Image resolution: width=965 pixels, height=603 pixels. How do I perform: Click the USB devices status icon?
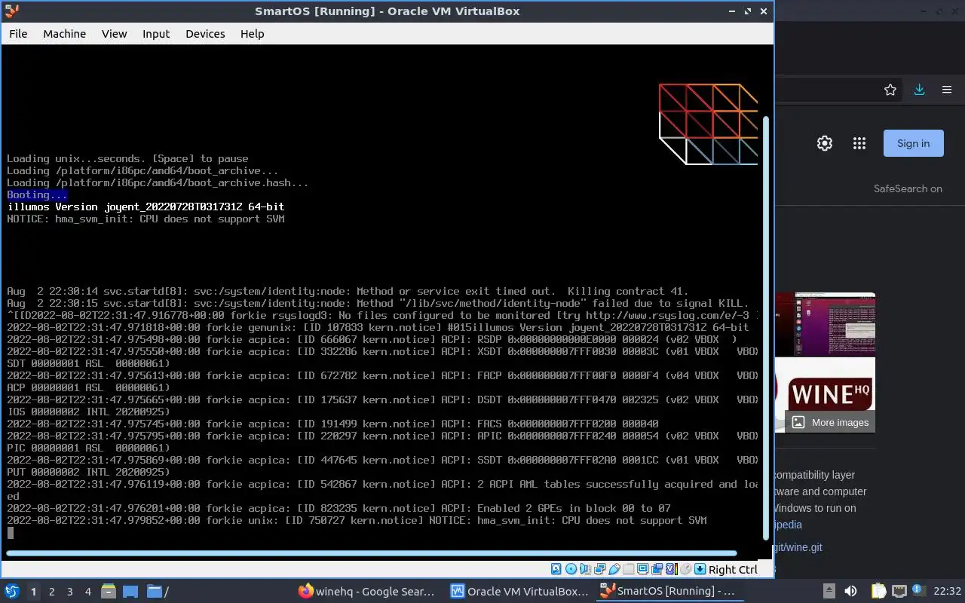614,569
